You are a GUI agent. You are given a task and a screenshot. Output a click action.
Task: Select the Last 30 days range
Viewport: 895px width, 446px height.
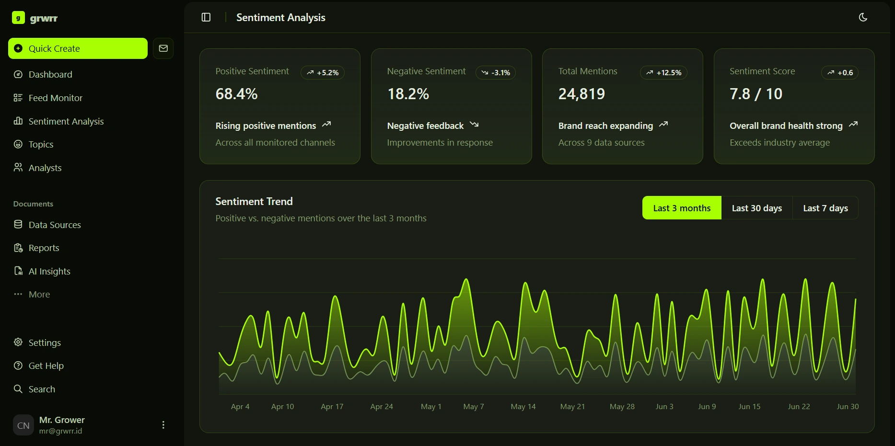click(x=756, y=208)
